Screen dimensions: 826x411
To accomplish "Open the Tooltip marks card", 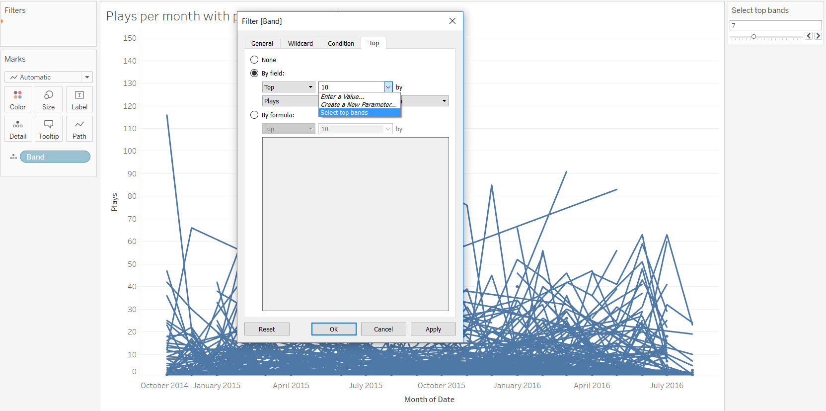I will click(x=49, y=129).
